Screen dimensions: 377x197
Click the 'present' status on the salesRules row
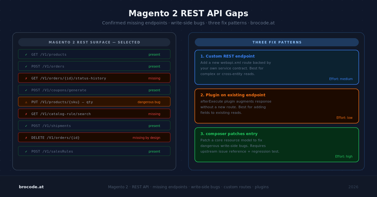click(154, 151)
